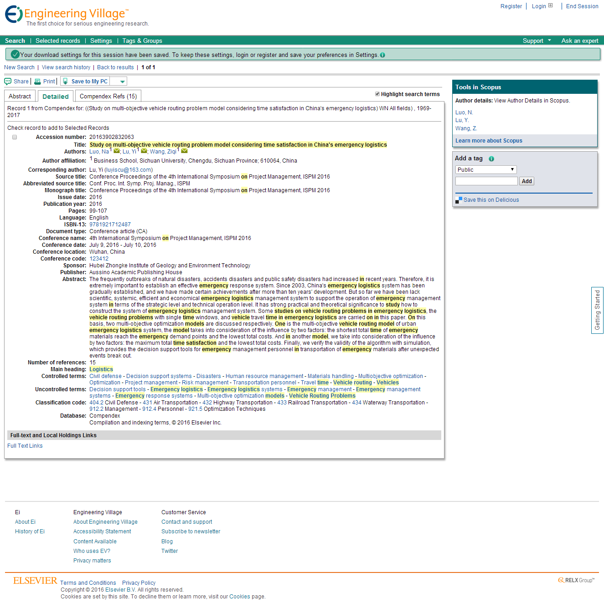Click the RELX Group logo
Viewport: 604px width, 608px height.
[x=576, y=580]
